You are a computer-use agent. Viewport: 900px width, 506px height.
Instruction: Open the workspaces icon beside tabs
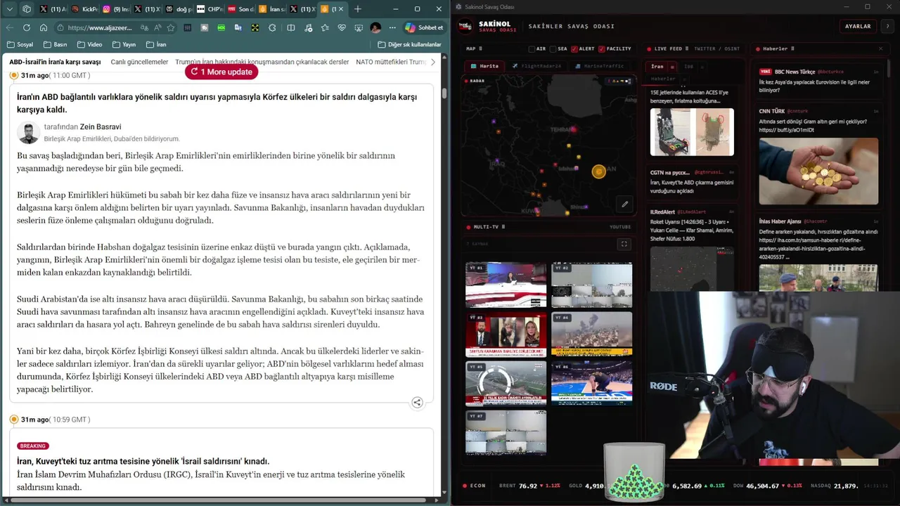click(x=27, y=9)
